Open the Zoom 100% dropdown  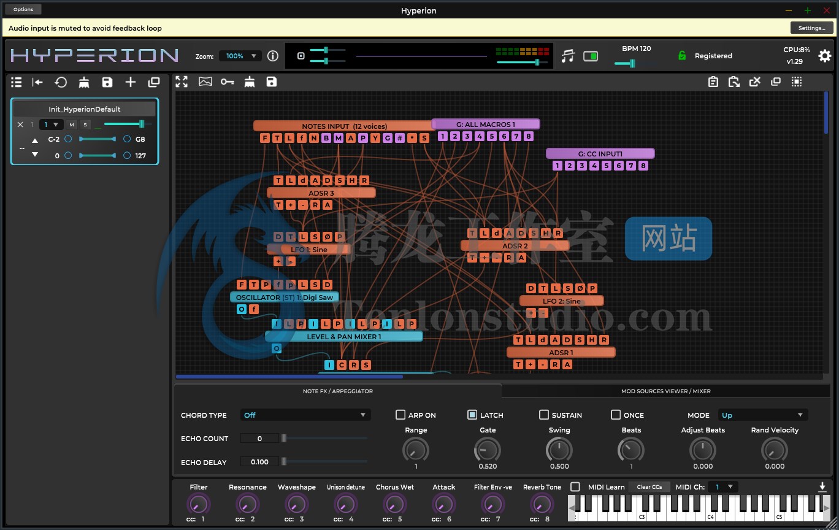(x=240, y=56)
